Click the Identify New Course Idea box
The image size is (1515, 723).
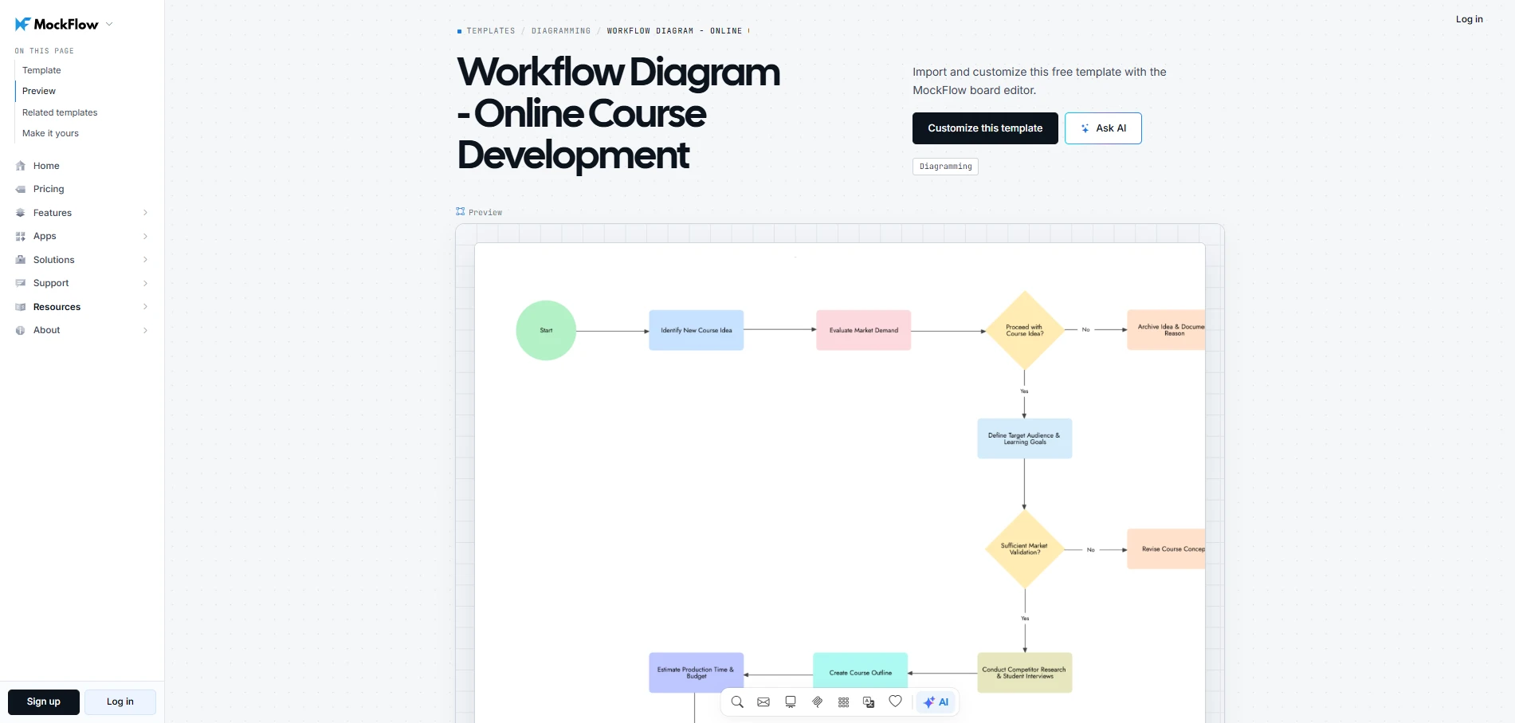697,330
